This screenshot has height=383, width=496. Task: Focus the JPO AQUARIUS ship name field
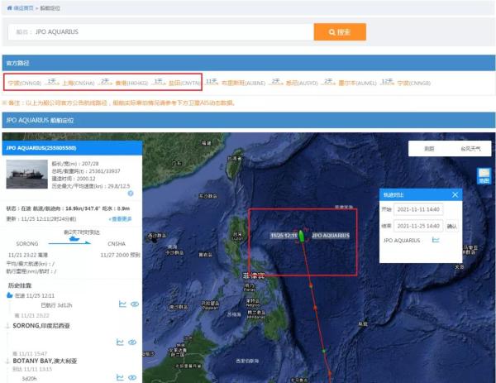[160, 32]
